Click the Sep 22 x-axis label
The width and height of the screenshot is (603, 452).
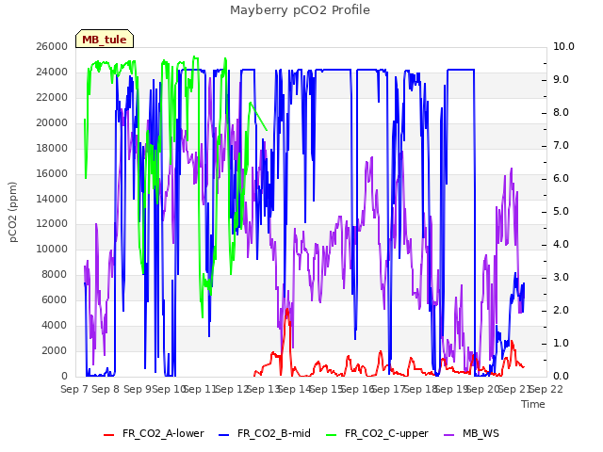coord(546,389)
